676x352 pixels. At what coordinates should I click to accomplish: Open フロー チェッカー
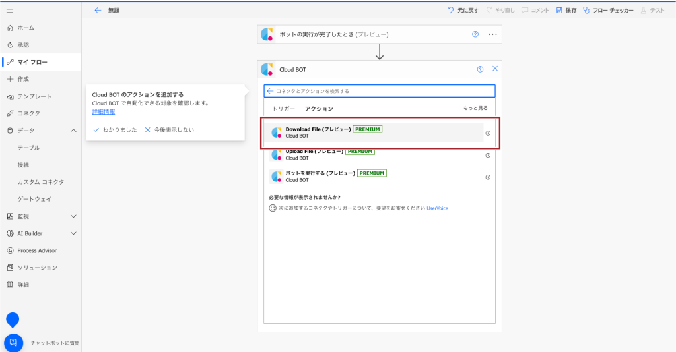pyautogui.click(x=608, y=11)
